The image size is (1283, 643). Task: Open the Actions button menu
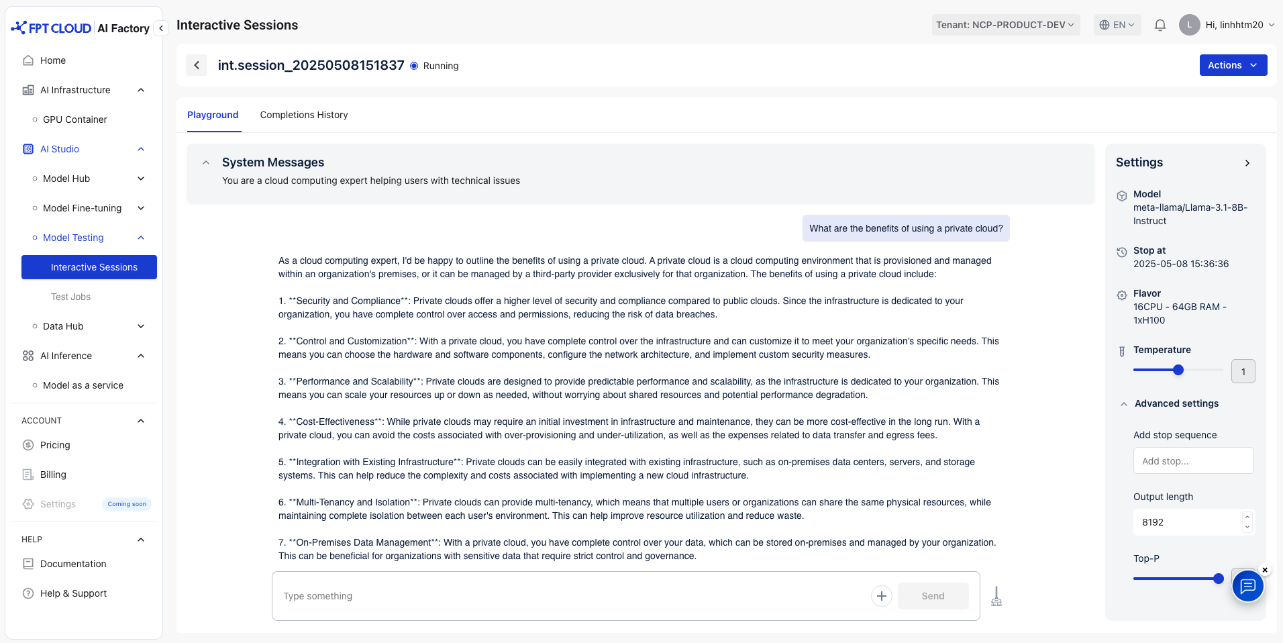(1233, 65)
